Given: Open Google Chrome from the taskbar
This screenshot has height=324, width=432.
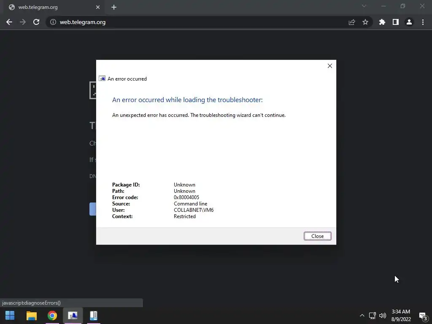Looking at the screenshot, I should (x=52, y=316).
